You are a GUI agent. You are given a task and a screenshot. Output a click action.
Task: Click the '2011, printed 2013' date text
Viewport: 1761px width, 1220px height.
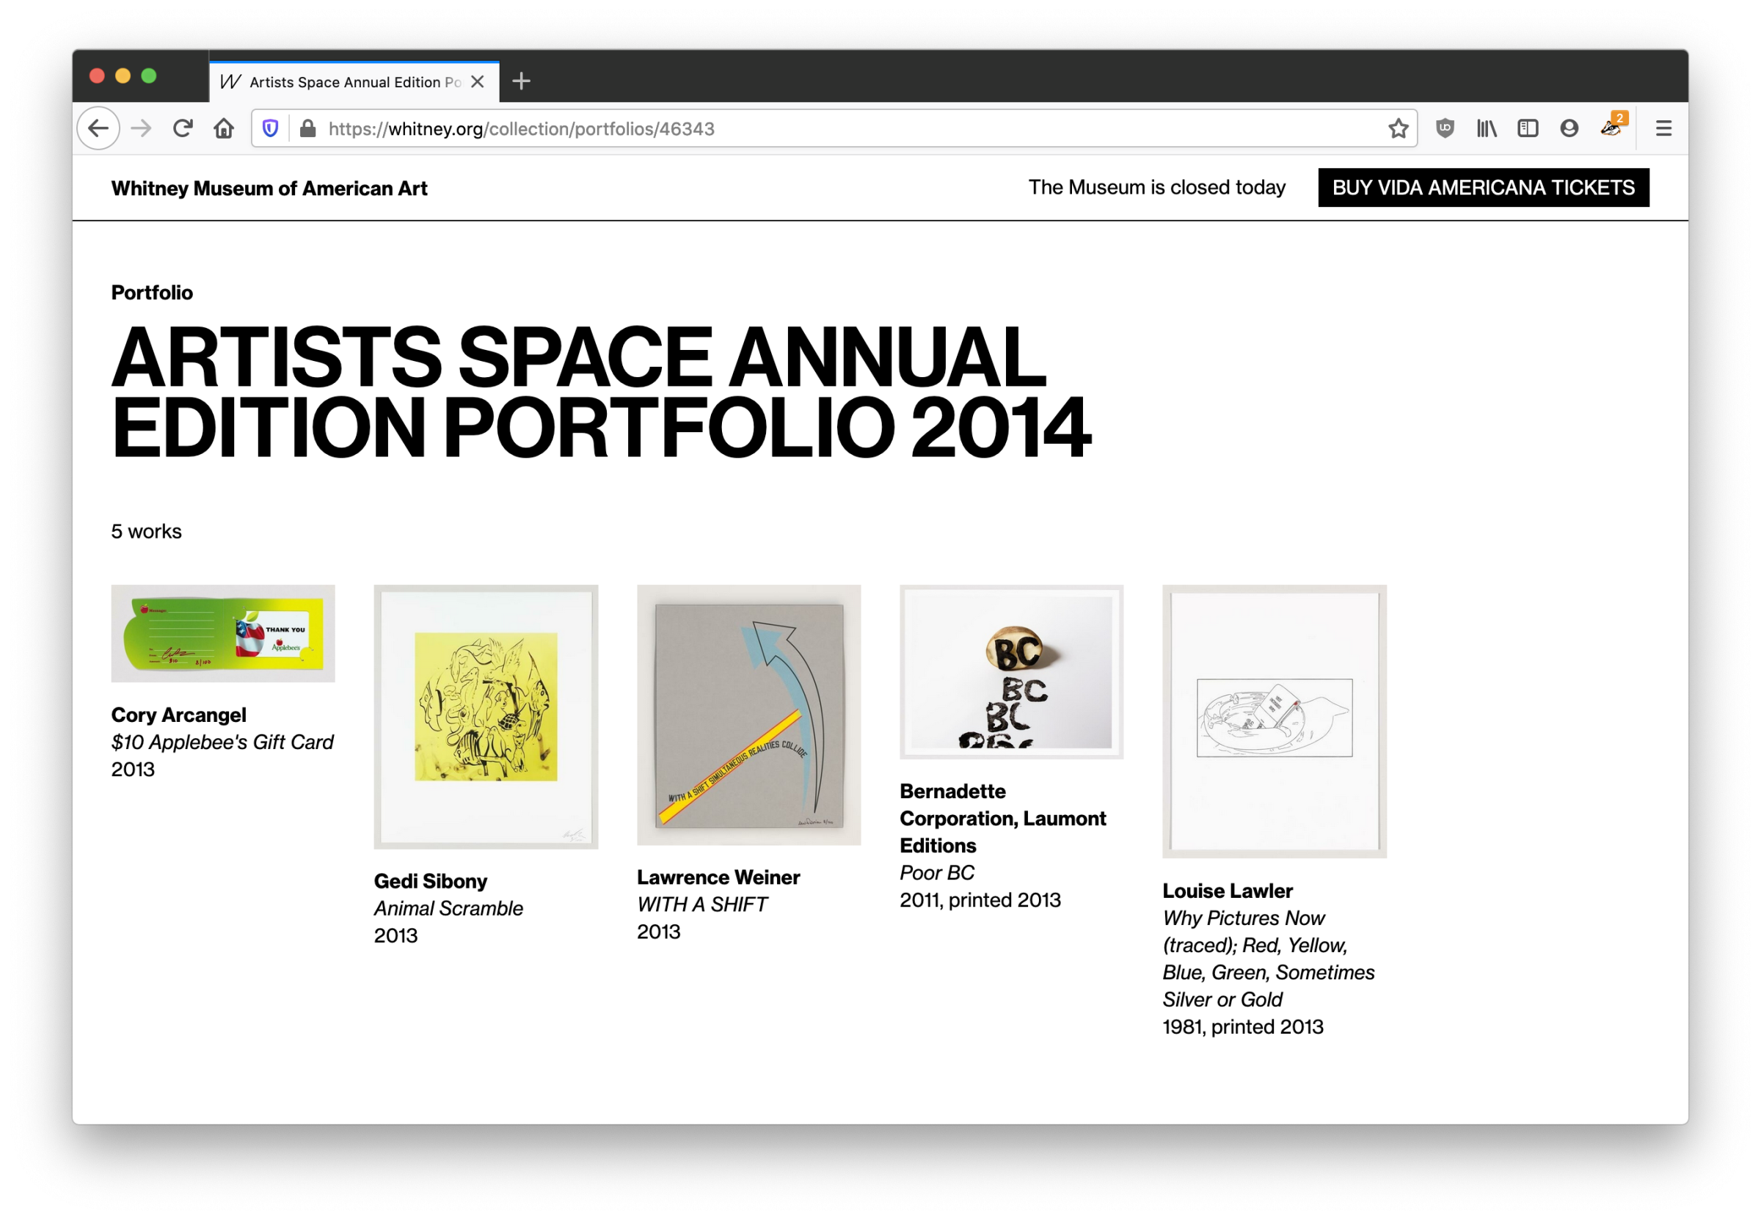pyautogui.click(x=980, y=899)
